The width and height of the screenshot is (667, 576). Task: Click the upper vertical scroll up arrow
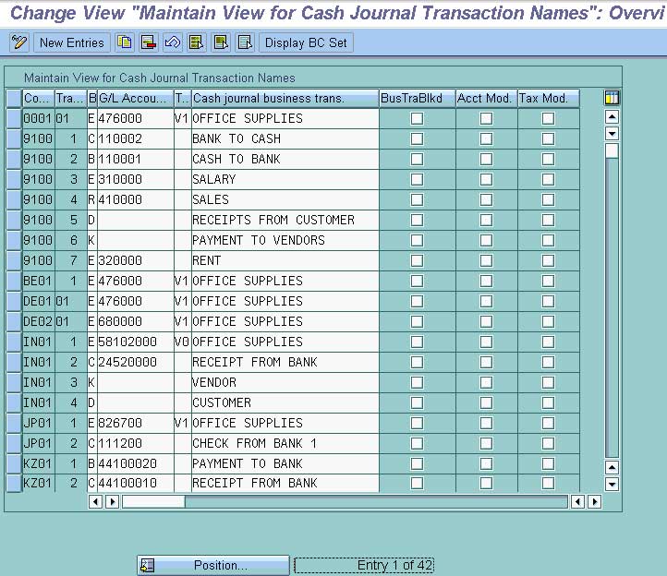click(612, 116)
